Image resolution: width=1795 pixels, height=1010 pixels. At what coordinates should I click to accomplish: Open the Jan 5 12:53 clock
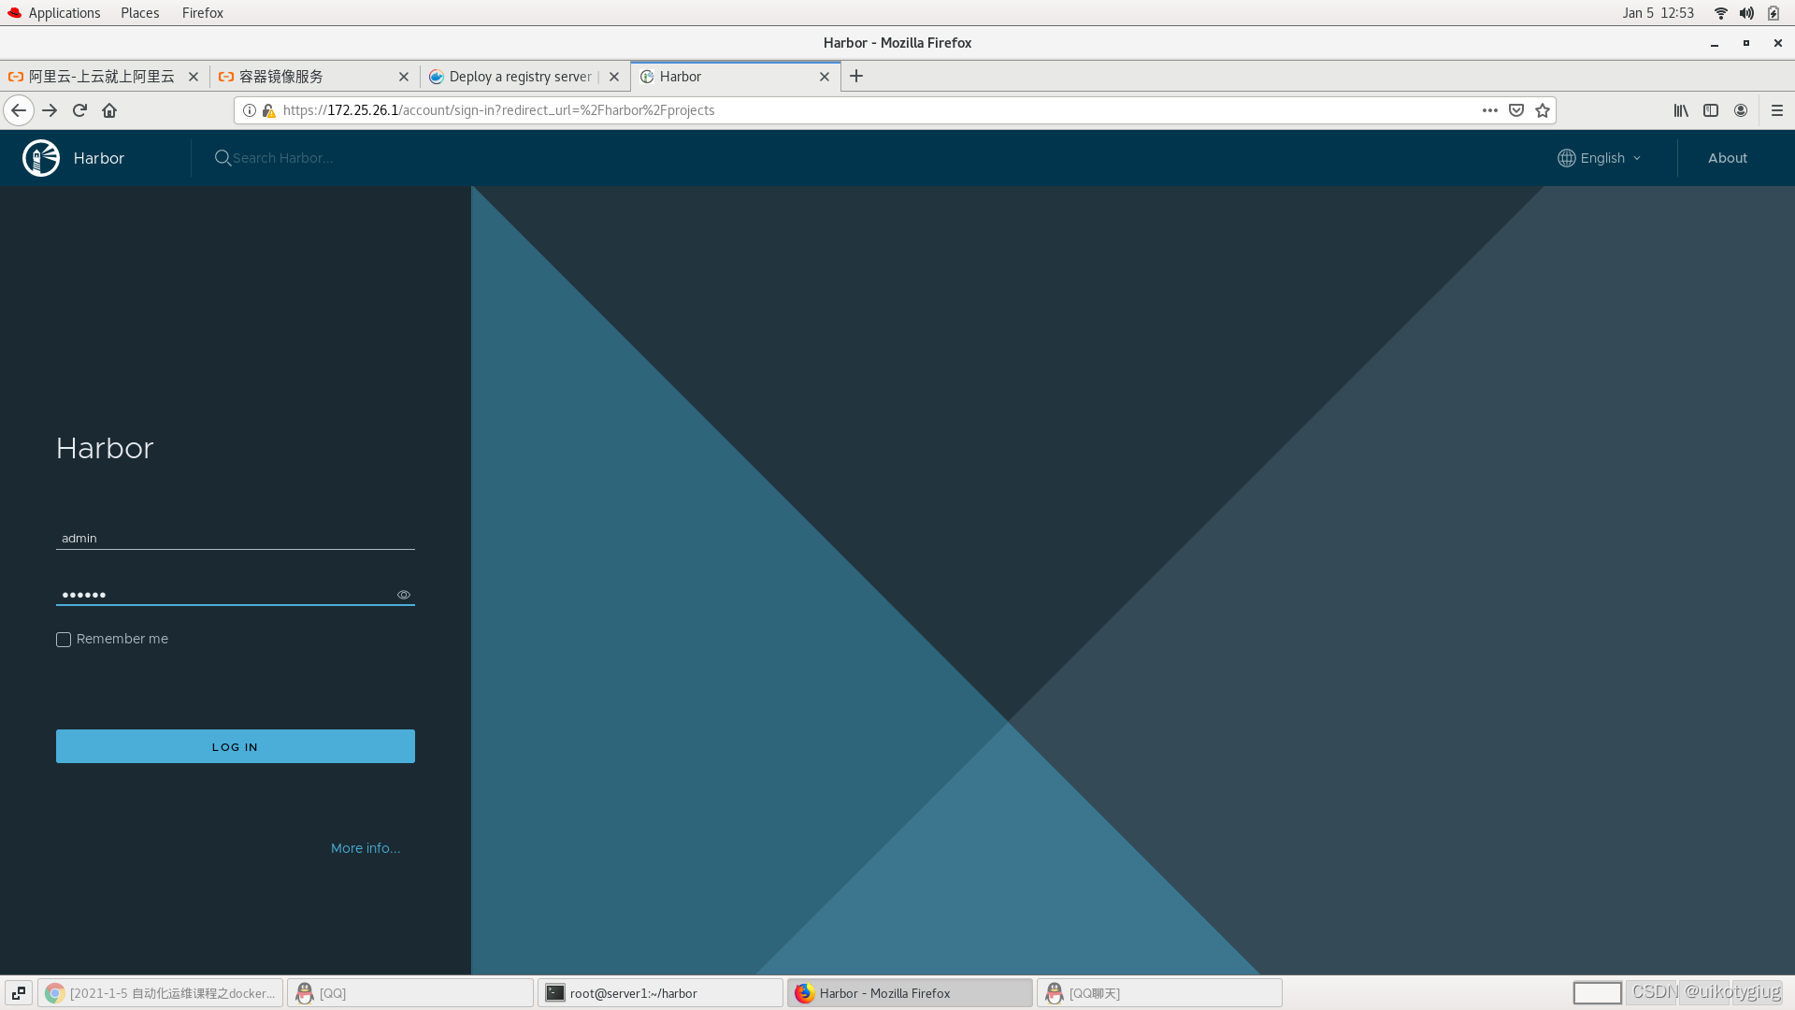[1658, 13]
